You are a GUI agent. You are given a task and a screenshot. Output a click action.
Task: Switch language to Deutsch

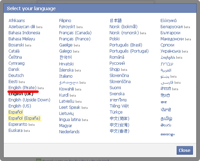[x=16, y=75]
